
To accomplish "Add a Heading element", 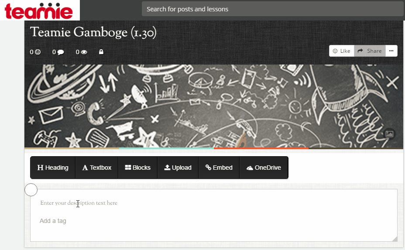I will 53,168.
